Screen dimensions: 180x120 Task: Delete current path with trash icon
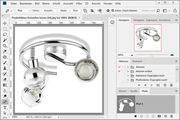click(x=171, y=116)
